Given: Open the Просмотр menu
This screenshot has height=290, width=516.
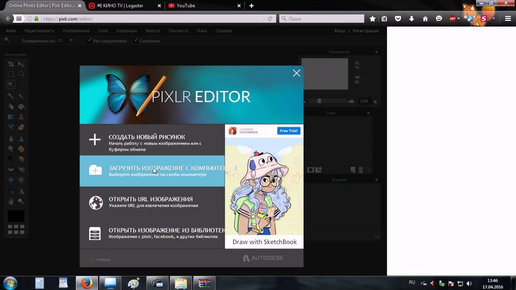Looking at the screenshot, I should (x=178, y=31).
